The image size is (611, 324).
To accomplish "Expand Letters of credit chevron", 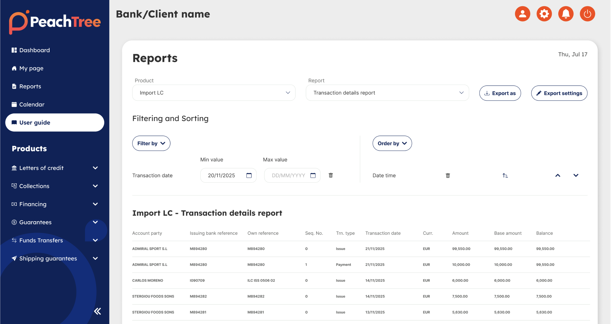I will tap(95, 168).
